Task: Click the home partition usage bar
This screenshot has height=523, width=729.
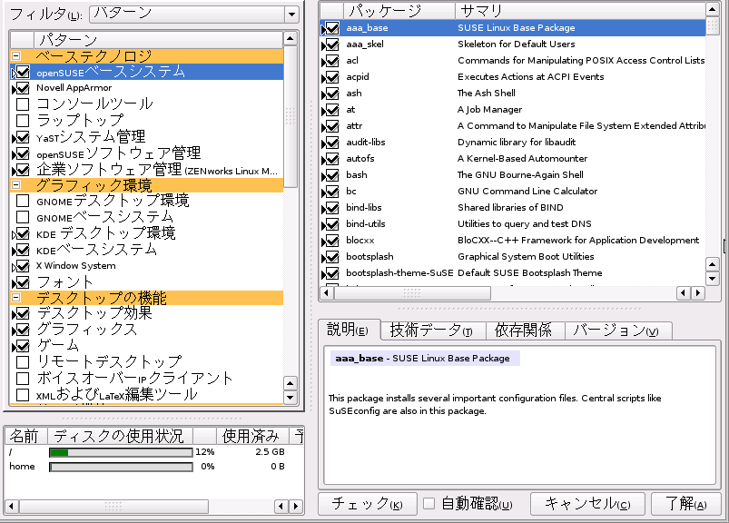Action: point(121,467)
